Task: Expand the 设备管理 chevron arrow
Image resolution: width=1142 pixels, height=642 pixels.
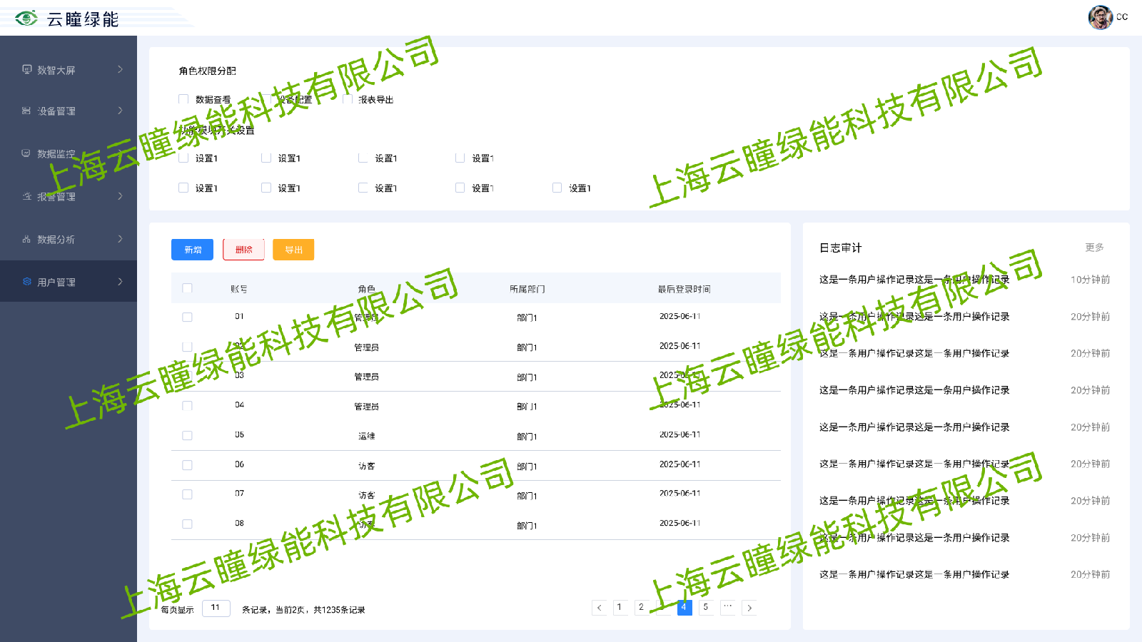Action: (x=120, y=111)
